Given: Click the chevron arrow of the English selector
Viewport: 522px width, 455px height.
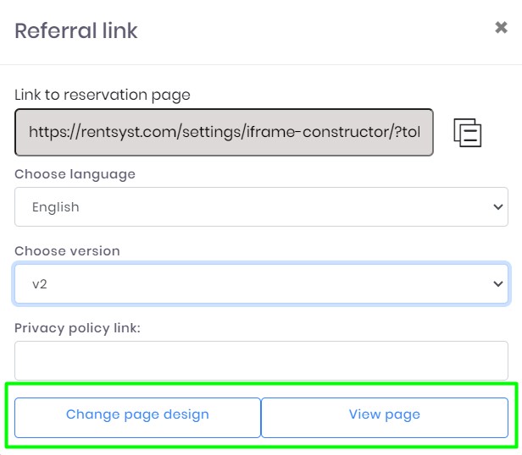Looking at the screenshot, I should (497, 207).
